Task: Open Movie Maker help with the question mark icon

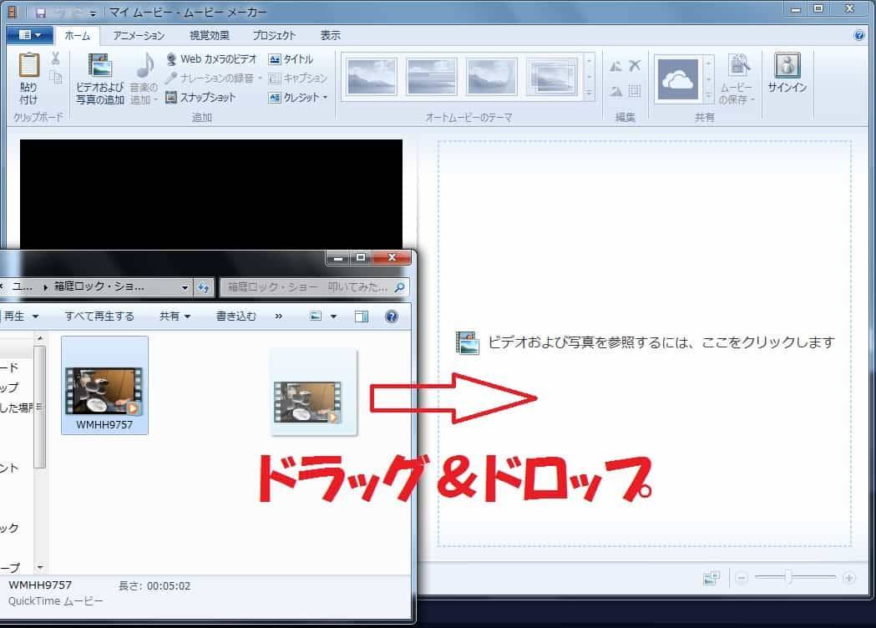Action: tap(860, 35)
